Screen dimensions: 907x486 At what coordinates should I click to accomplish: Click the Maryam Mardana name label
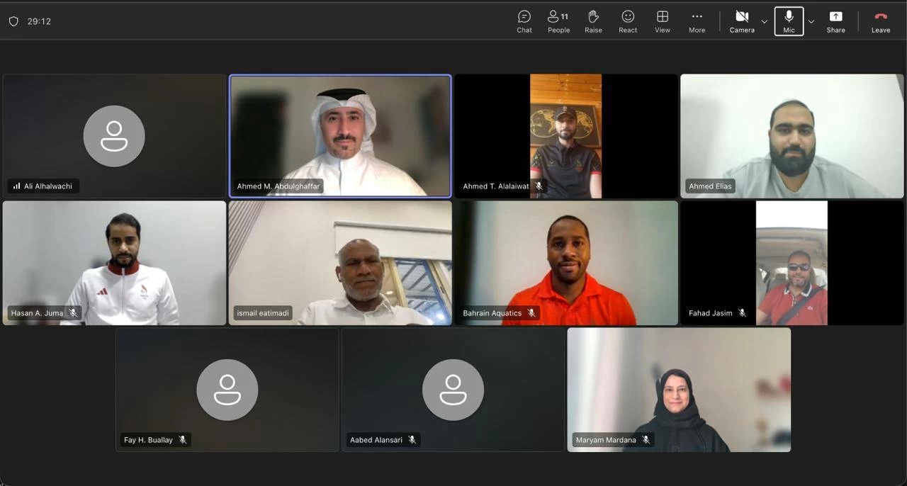tap(606, 440)
